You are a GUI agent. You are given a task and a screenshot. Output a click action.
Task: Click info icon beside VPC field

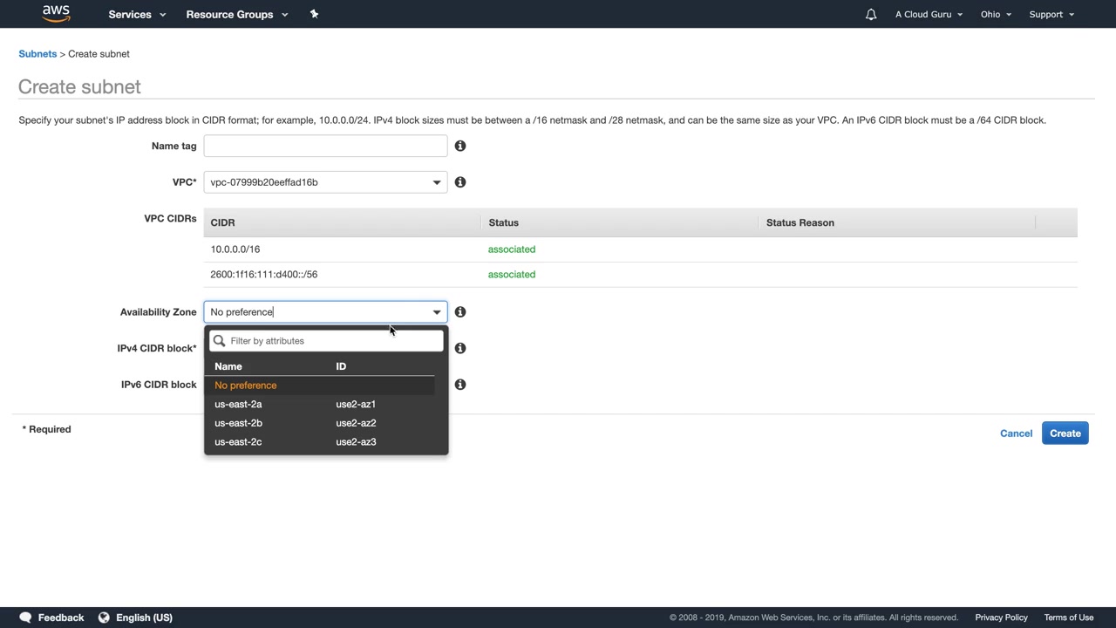(x=460, y=182)
